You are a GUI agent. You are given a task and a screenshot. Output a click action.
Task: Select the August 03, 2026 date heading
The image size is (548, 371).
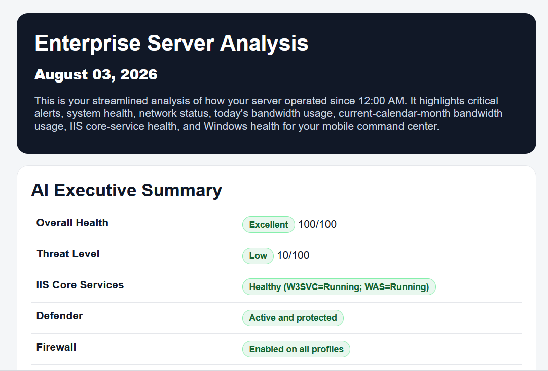pos(96,75)
